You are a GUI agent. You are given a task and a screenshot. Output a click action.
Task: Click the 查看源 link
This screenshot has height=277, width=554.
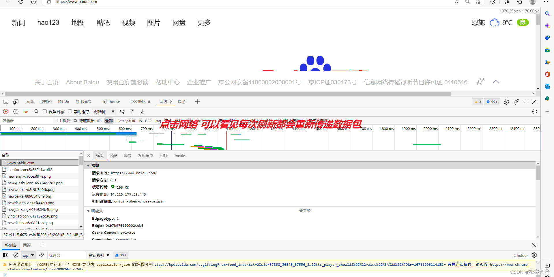click(305, 211)
